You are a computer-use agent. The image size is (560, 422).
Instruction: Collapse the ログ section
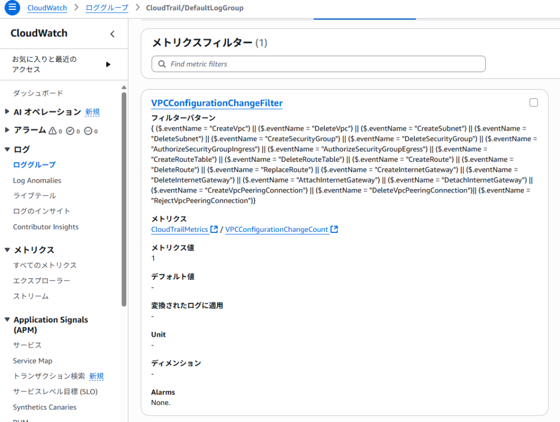[x=7, y=149]
